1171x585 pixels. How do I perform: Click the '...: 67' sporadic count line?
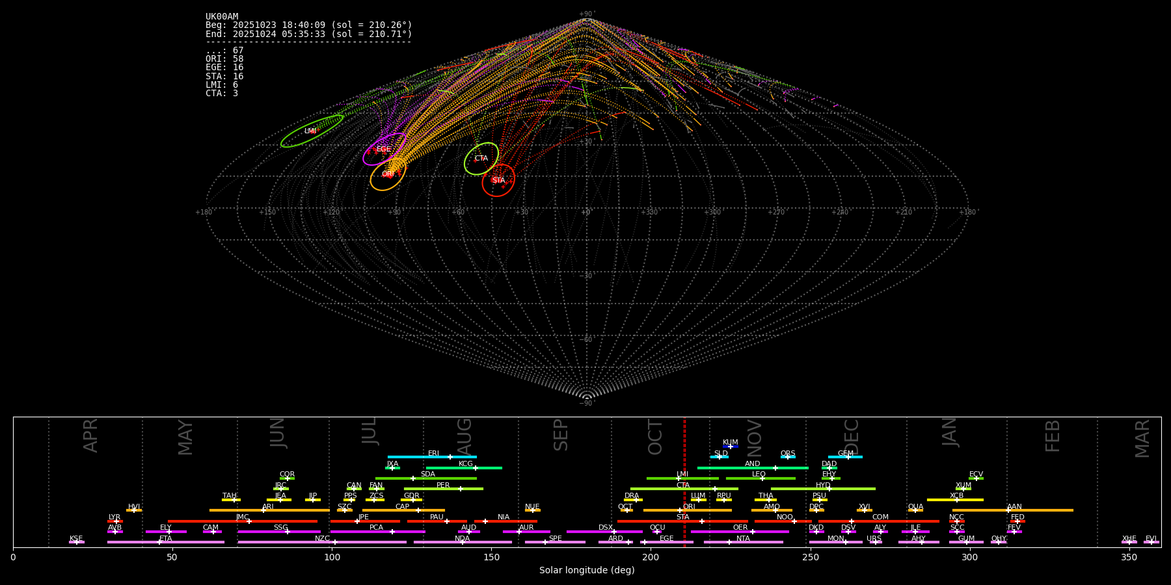click(224, 51)
